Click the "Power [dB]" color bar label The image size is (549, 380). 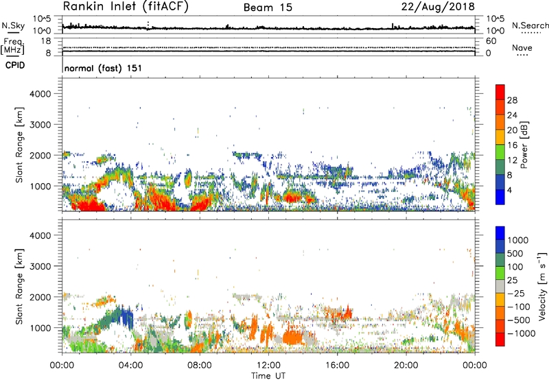point(524,145)
